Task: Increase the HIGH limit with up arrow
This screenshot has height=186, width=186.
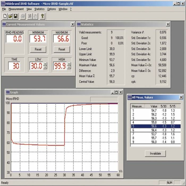Action: (x=69, y=65)
